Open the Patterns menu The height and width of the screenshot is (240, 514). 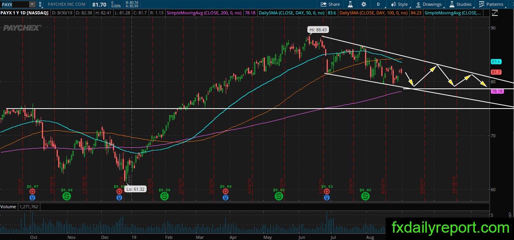tap(491, 4)
